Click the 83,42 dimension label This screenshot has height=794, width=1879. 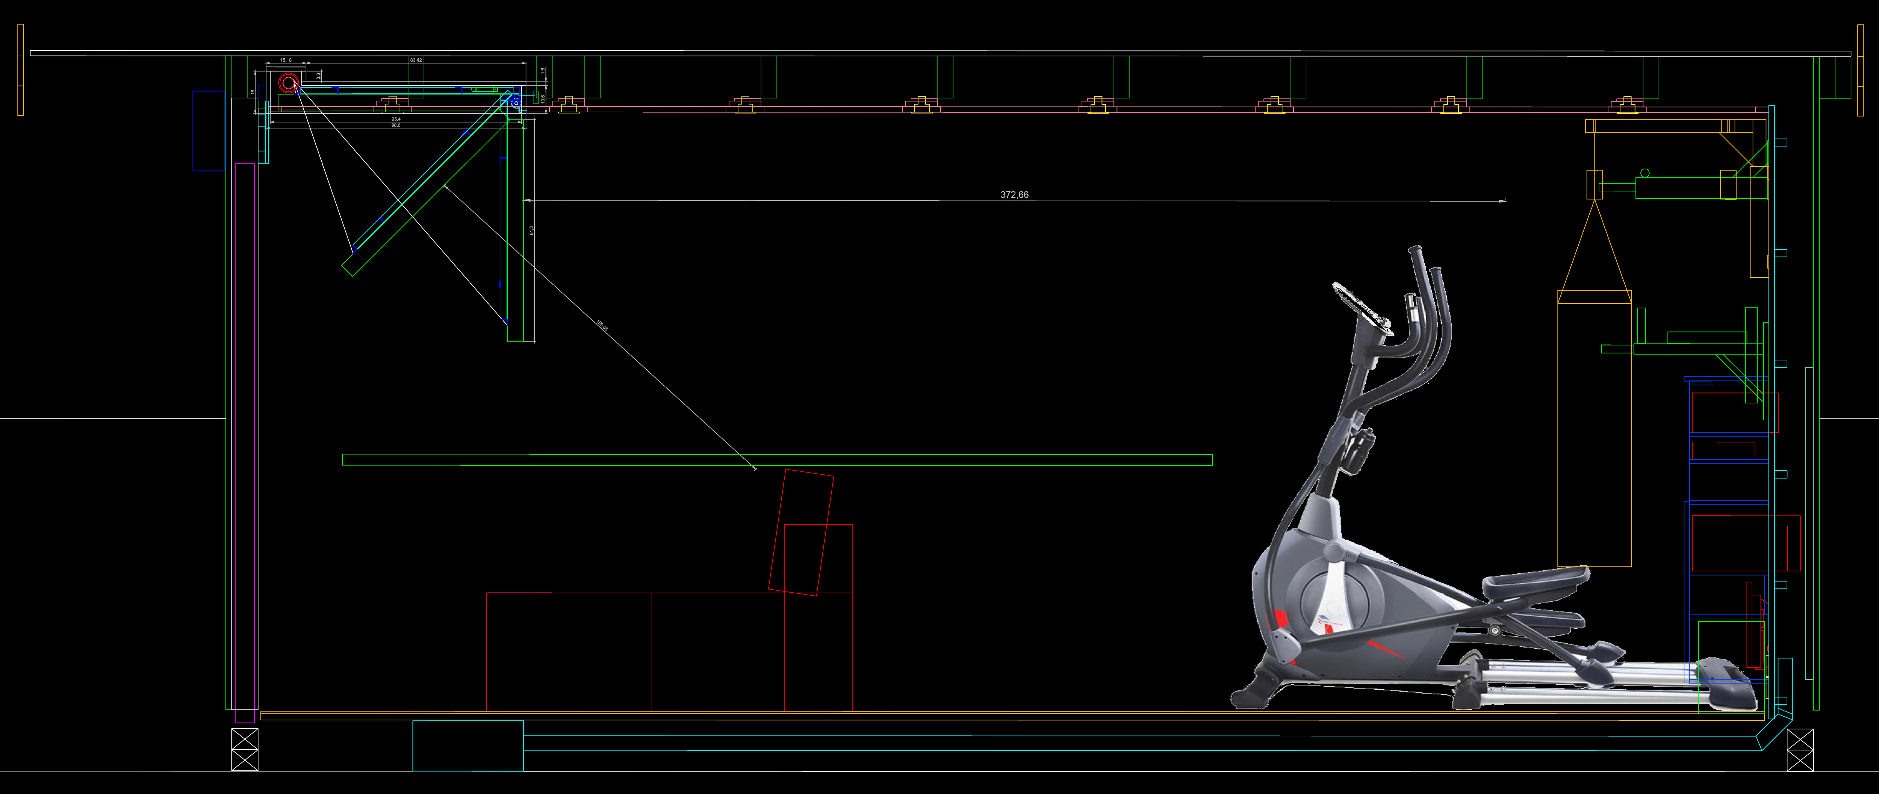tap(416, 60)
